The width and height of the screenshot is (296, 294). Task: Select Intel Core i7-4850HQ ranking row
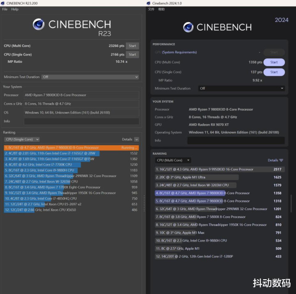(x=72, y=199)
